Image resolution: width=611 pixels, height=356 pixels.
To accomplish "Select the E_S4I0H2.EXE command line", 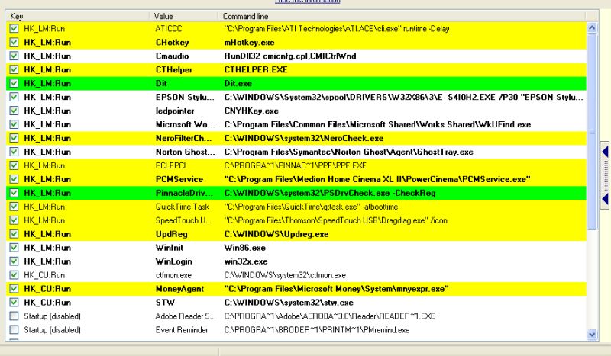I will click(x=404, y=97).
